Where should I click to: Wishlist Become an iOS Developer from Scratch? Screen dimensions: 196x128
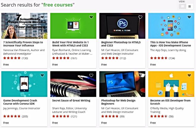point(189,75)
